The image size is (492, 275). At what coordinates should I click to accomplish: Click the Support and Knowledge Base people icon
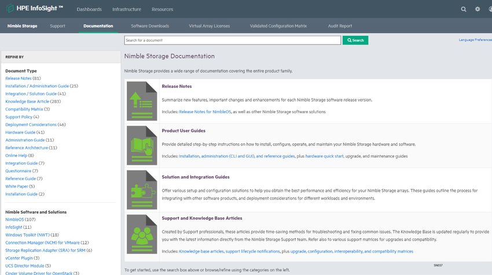(x=142, y=235)
